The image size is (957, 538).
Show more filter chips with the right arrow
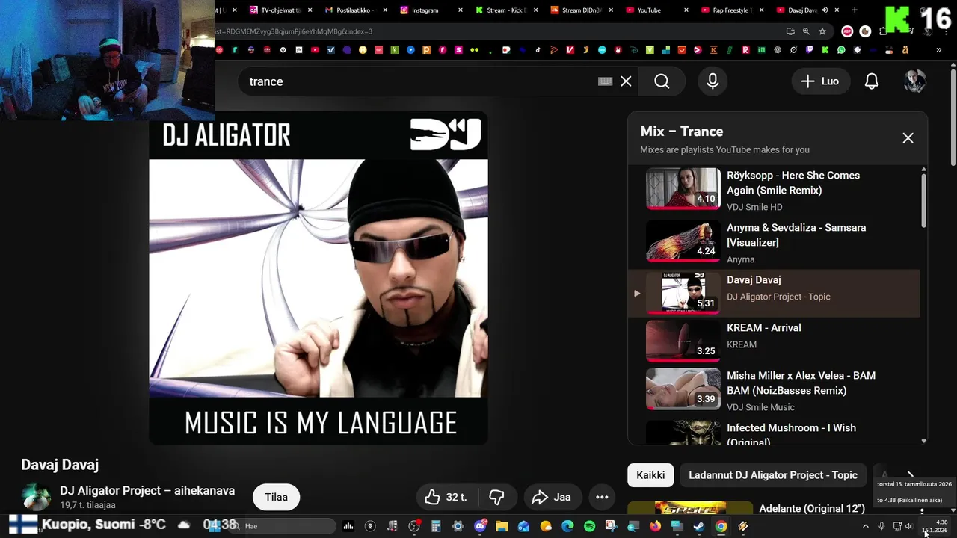click(910, 475)
